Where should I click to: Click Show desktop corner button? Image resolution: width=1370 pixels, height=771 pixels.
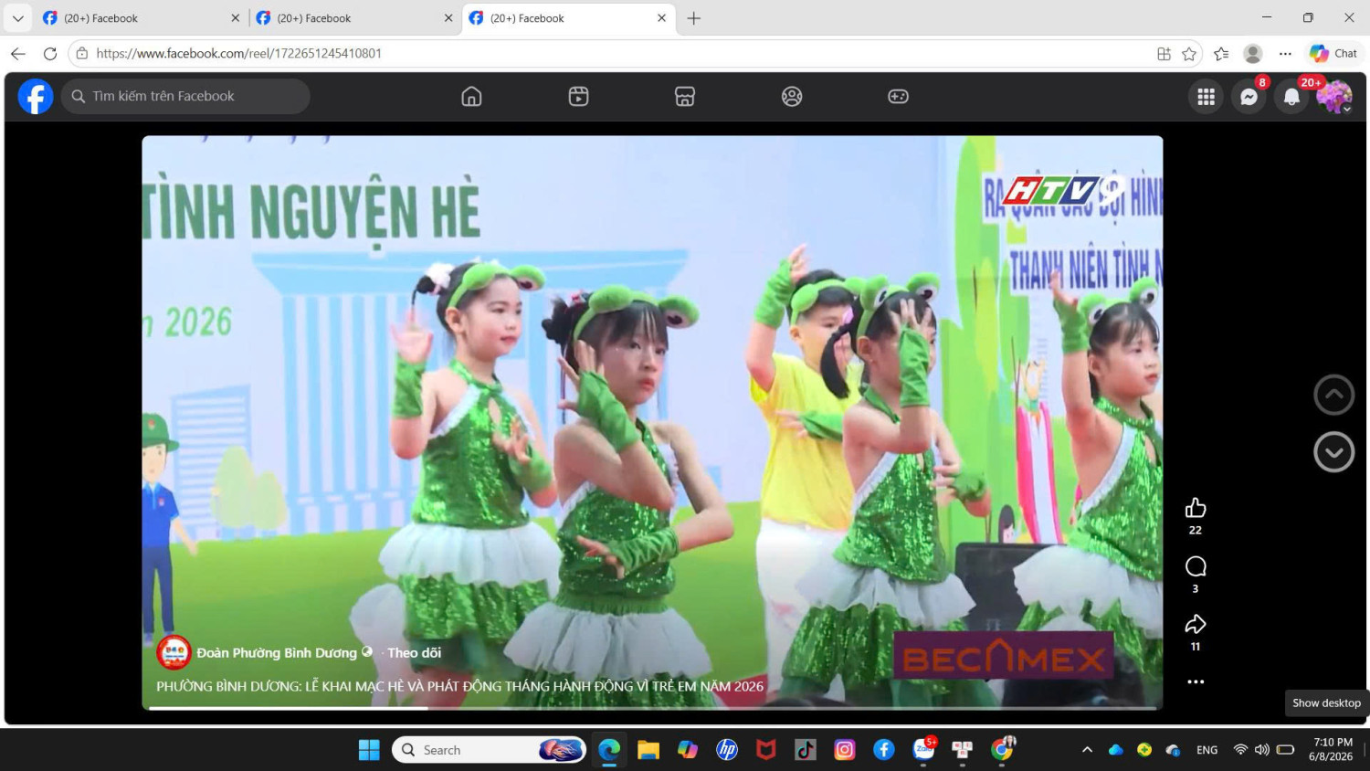pyautogui.click(x=1366, y=750)
